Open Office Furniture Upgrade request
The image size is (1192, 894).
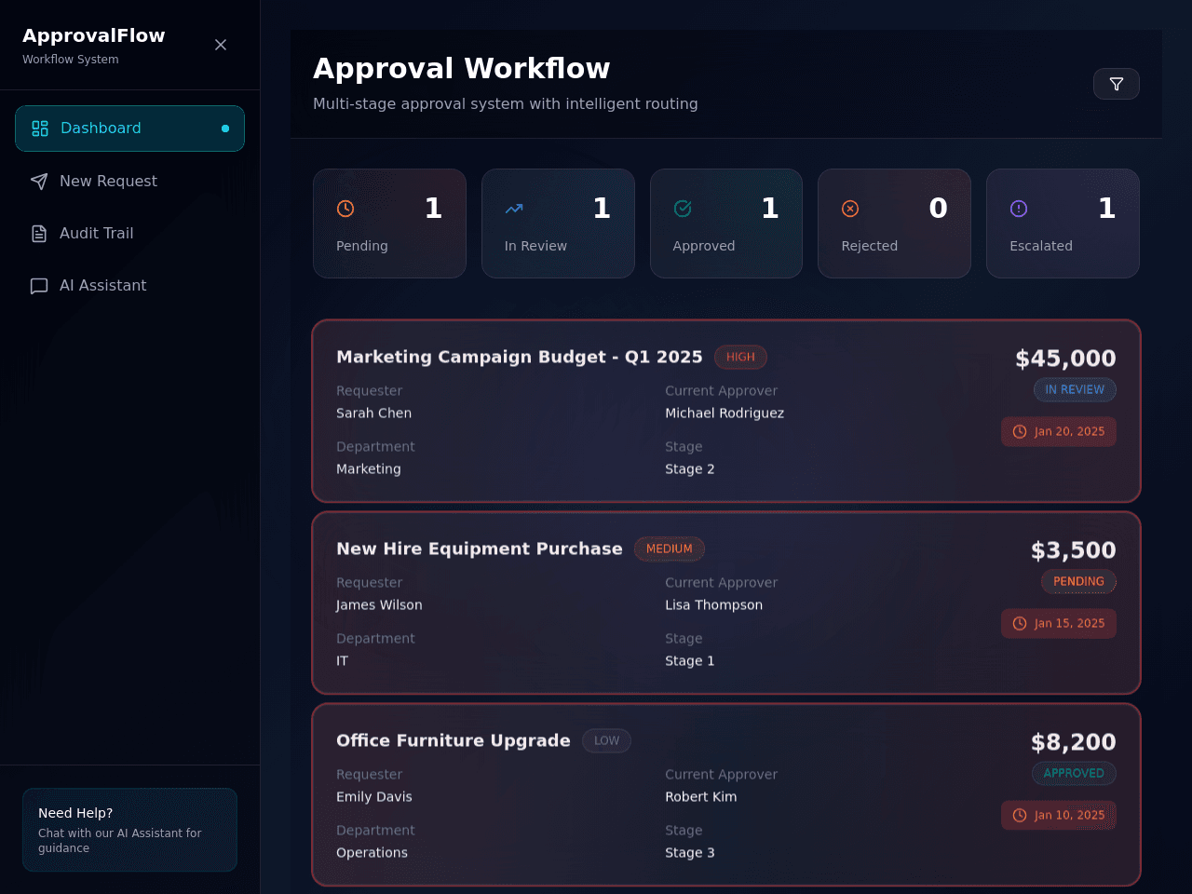[726, 794]
